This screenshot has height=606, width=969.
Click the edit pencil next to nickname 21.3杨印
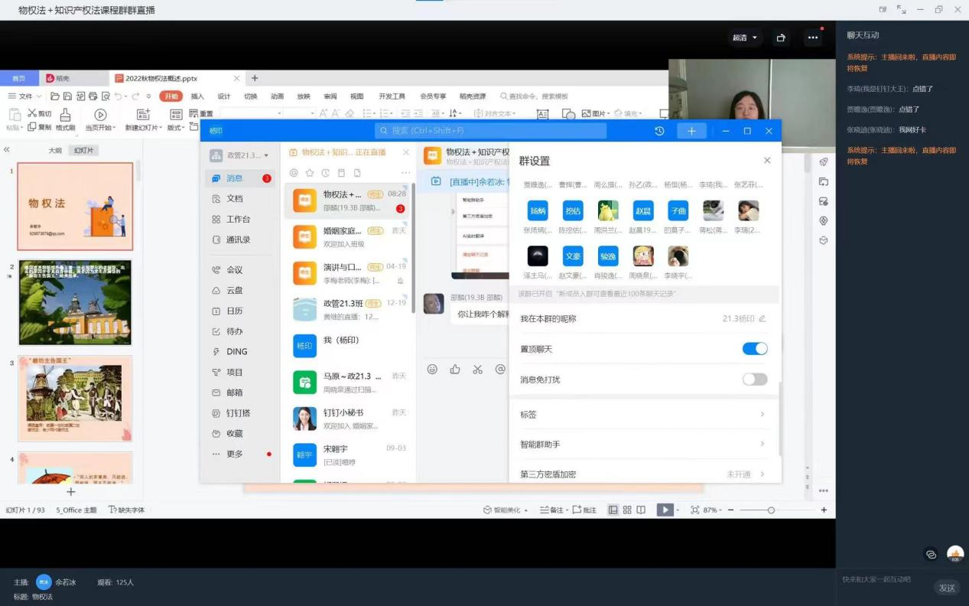pyautogui.click(x=762, y=318)
